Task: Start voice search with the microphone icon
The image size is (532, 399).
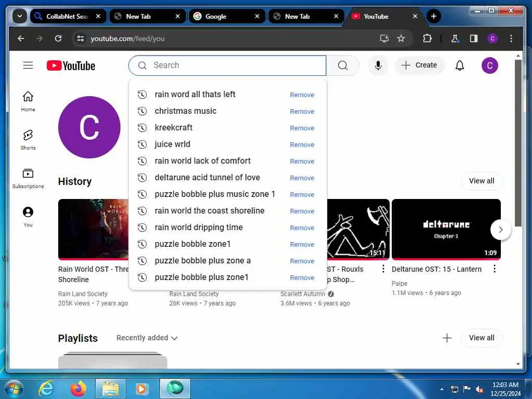Action: (x=378, y=65)
